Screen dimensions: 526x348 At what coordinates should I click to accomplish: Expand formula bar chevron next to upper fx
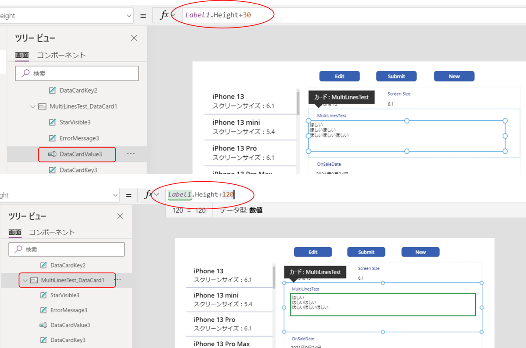(x=174, y=16)
